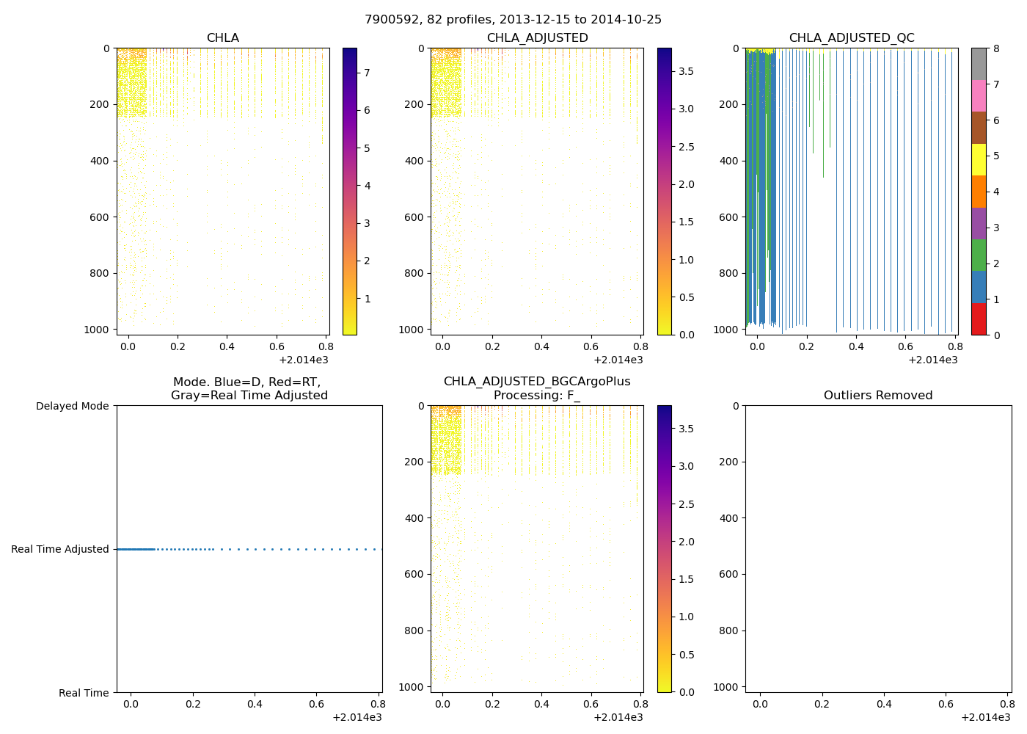Screen dimensions: 1027x734
Task: Pick the purple segment of the QC colorbar
Action: tap(979, 224)
